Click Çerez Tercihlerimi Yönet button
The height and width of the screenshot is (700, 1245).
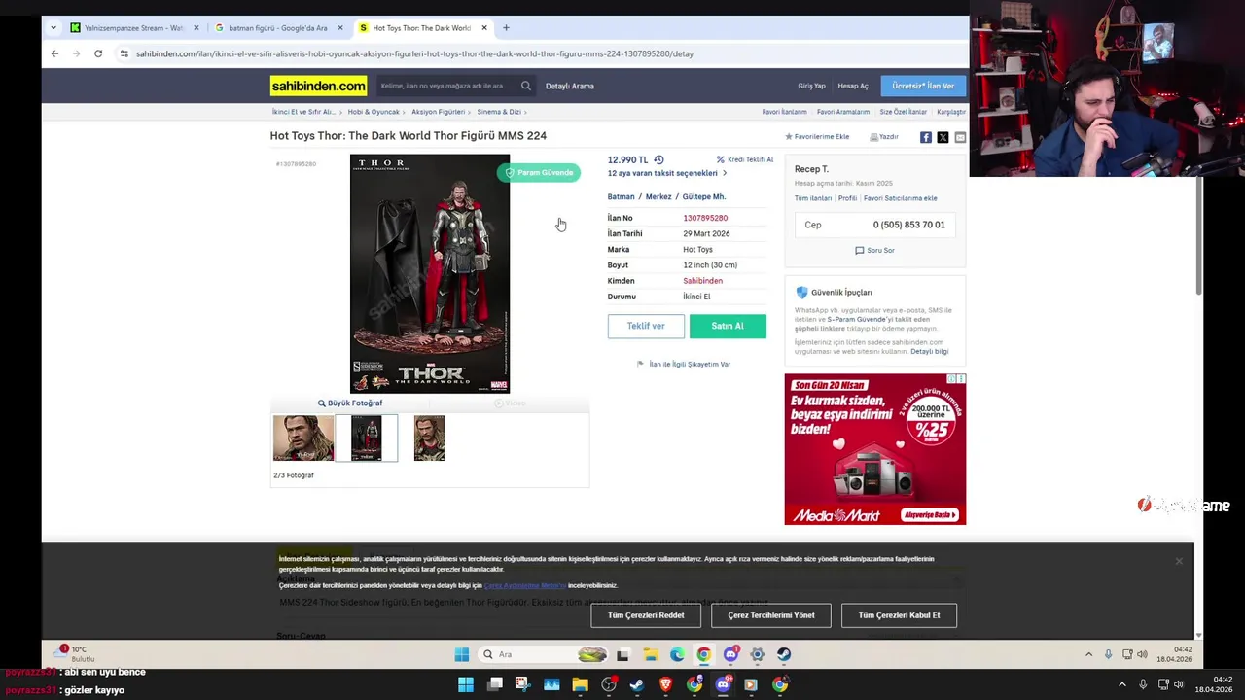pos(771,615)
